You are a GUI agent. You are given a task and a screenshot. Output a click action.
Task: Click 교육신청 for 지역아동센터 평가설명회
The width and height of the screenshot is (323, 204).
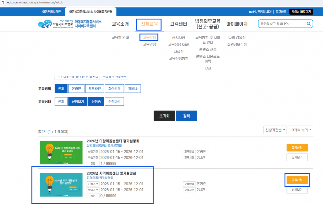[x=297, y=180]
